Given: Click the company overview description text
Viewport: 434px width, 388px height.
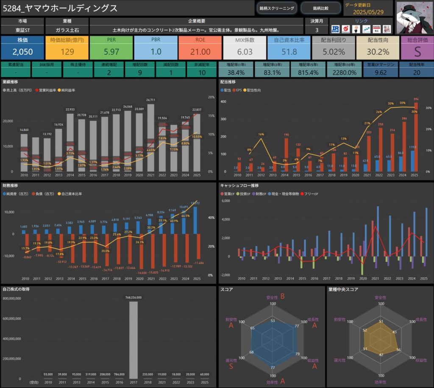Looking at the screenshot, I should [x=196, y=30].
